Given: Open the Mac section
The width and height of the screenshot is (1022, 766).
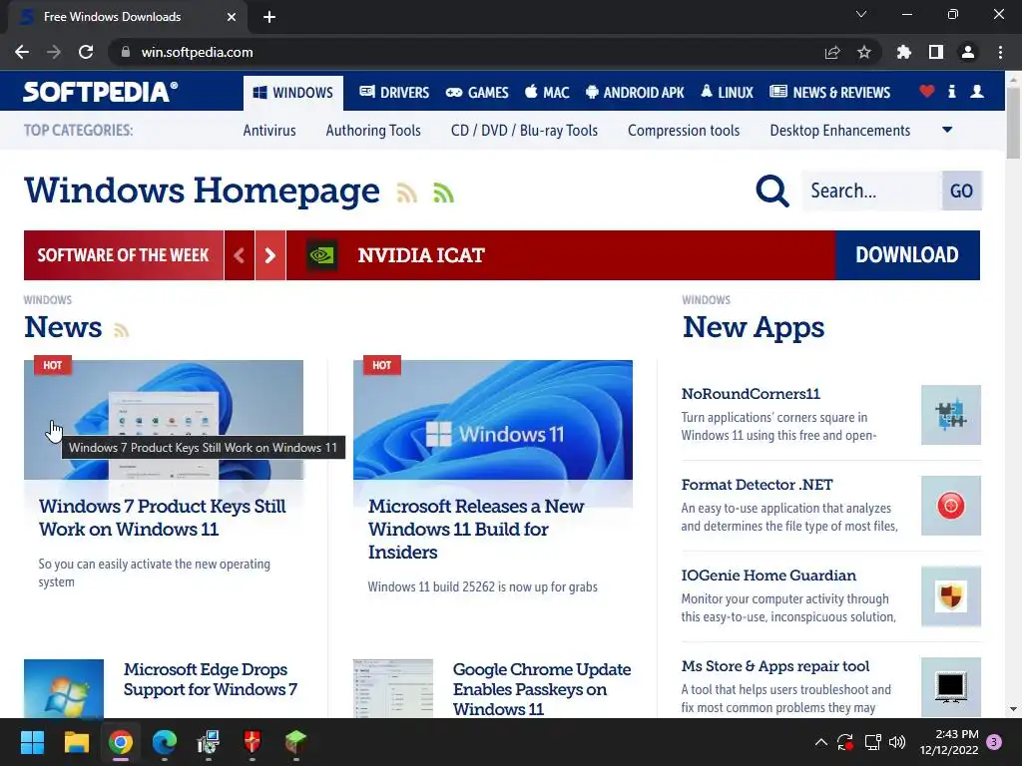Looking at the screenshot, I should 548,93.
